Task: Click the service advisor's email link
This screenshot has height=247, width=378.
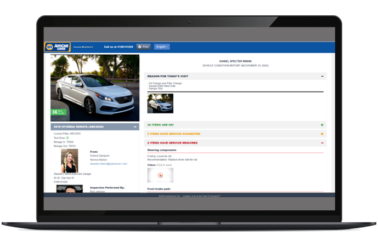Action: 109,164
